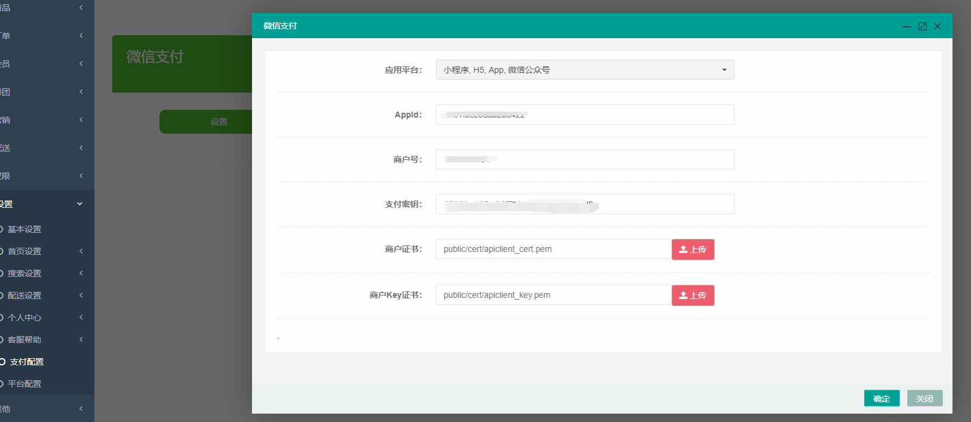
Task: Expand the sidebar section ending 送
Action: point(81,148)
